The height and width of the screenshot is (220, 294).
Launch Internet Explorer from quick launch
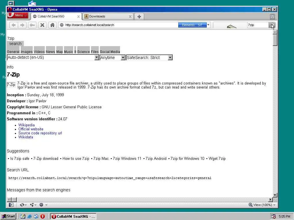(30, 217)
